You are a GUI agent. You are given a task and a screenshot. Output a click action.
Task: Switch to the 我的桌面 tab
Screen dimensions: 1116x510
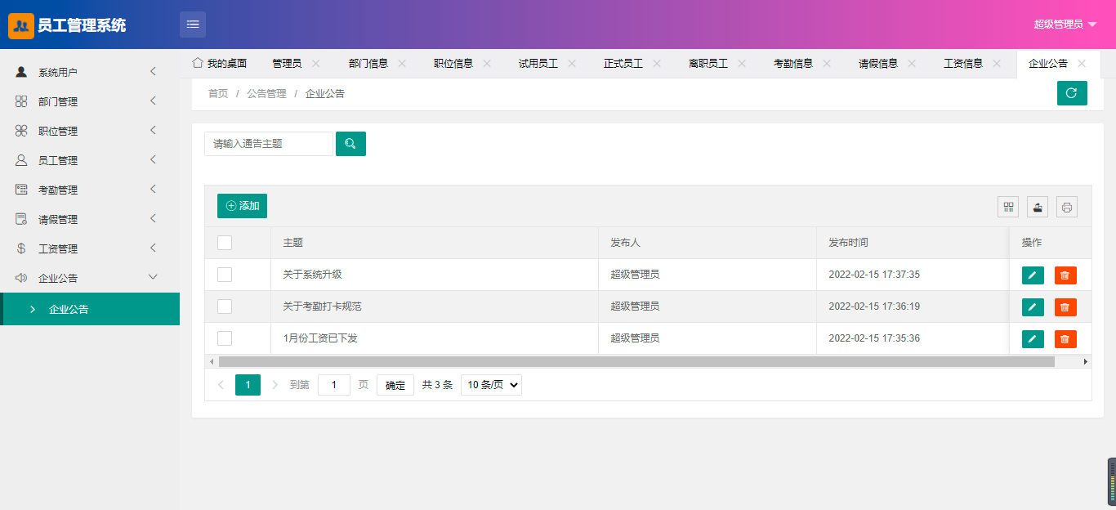219,63
